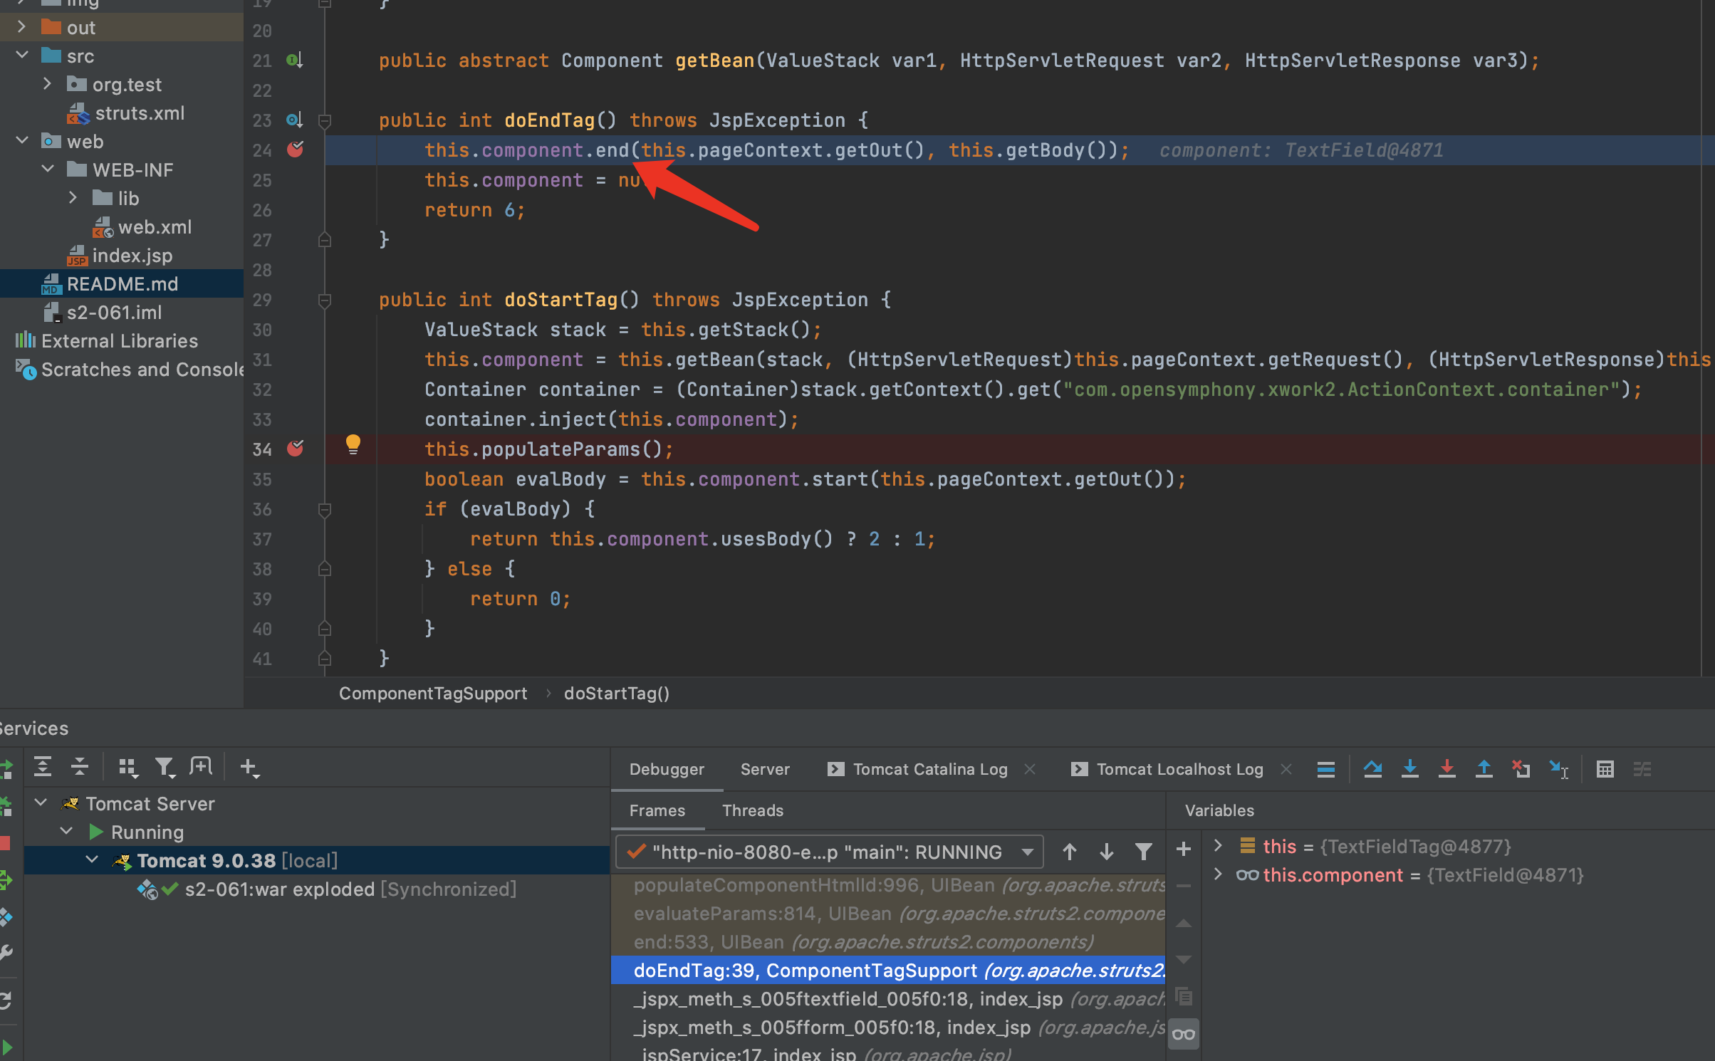The height and width of the screenshot is (1061, 1715).
Task: Click the implemented-method gutter icon on line 21
Action: click(x=294, y=61)
